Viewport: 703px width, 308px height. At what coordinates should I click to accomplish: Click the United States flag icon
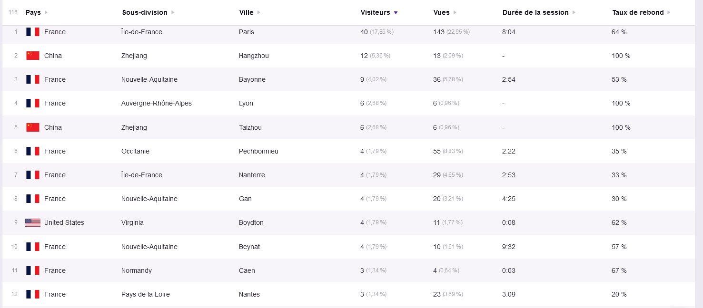click(x=33, y=222)
